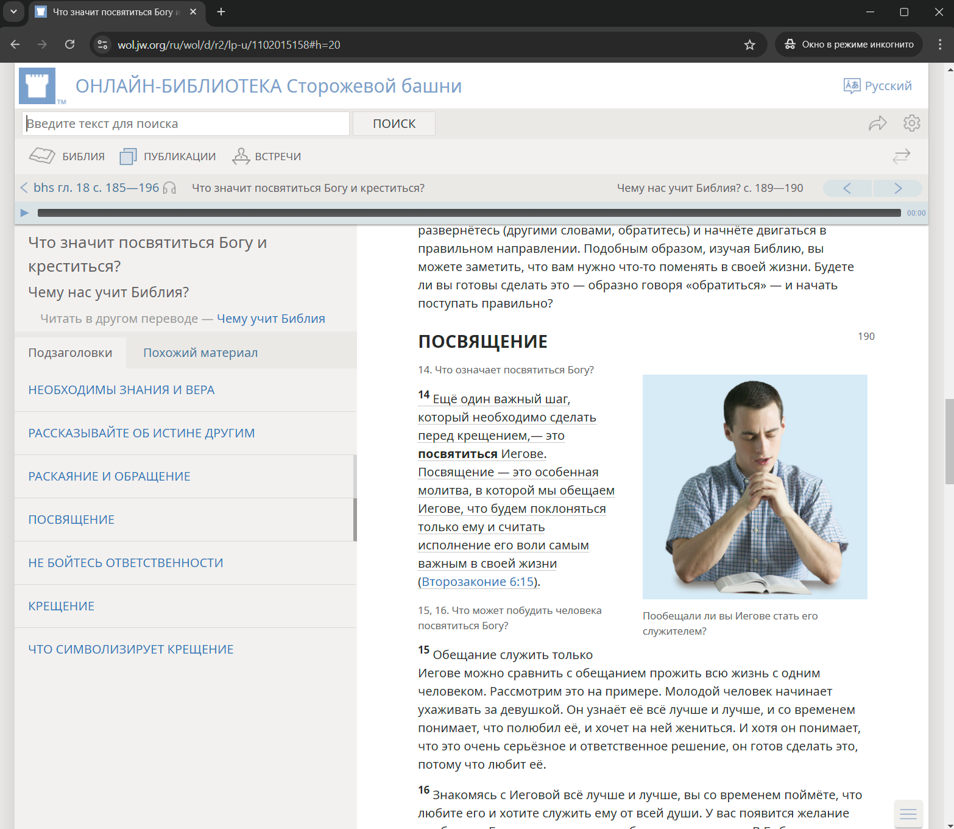Open the БИБЛИЯ menu
954x829 pixels.
[x=67, y=157]
